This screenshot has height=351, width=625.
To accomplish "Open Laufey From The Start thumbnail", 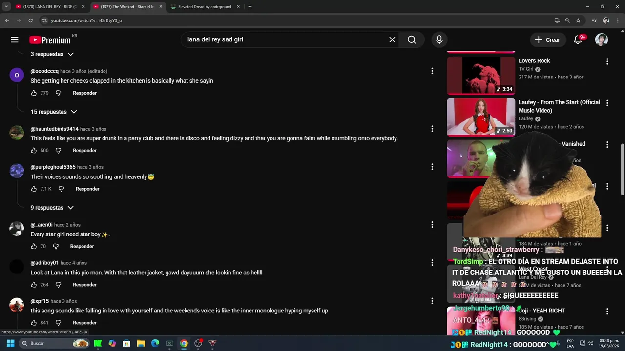I will point(481,117).
